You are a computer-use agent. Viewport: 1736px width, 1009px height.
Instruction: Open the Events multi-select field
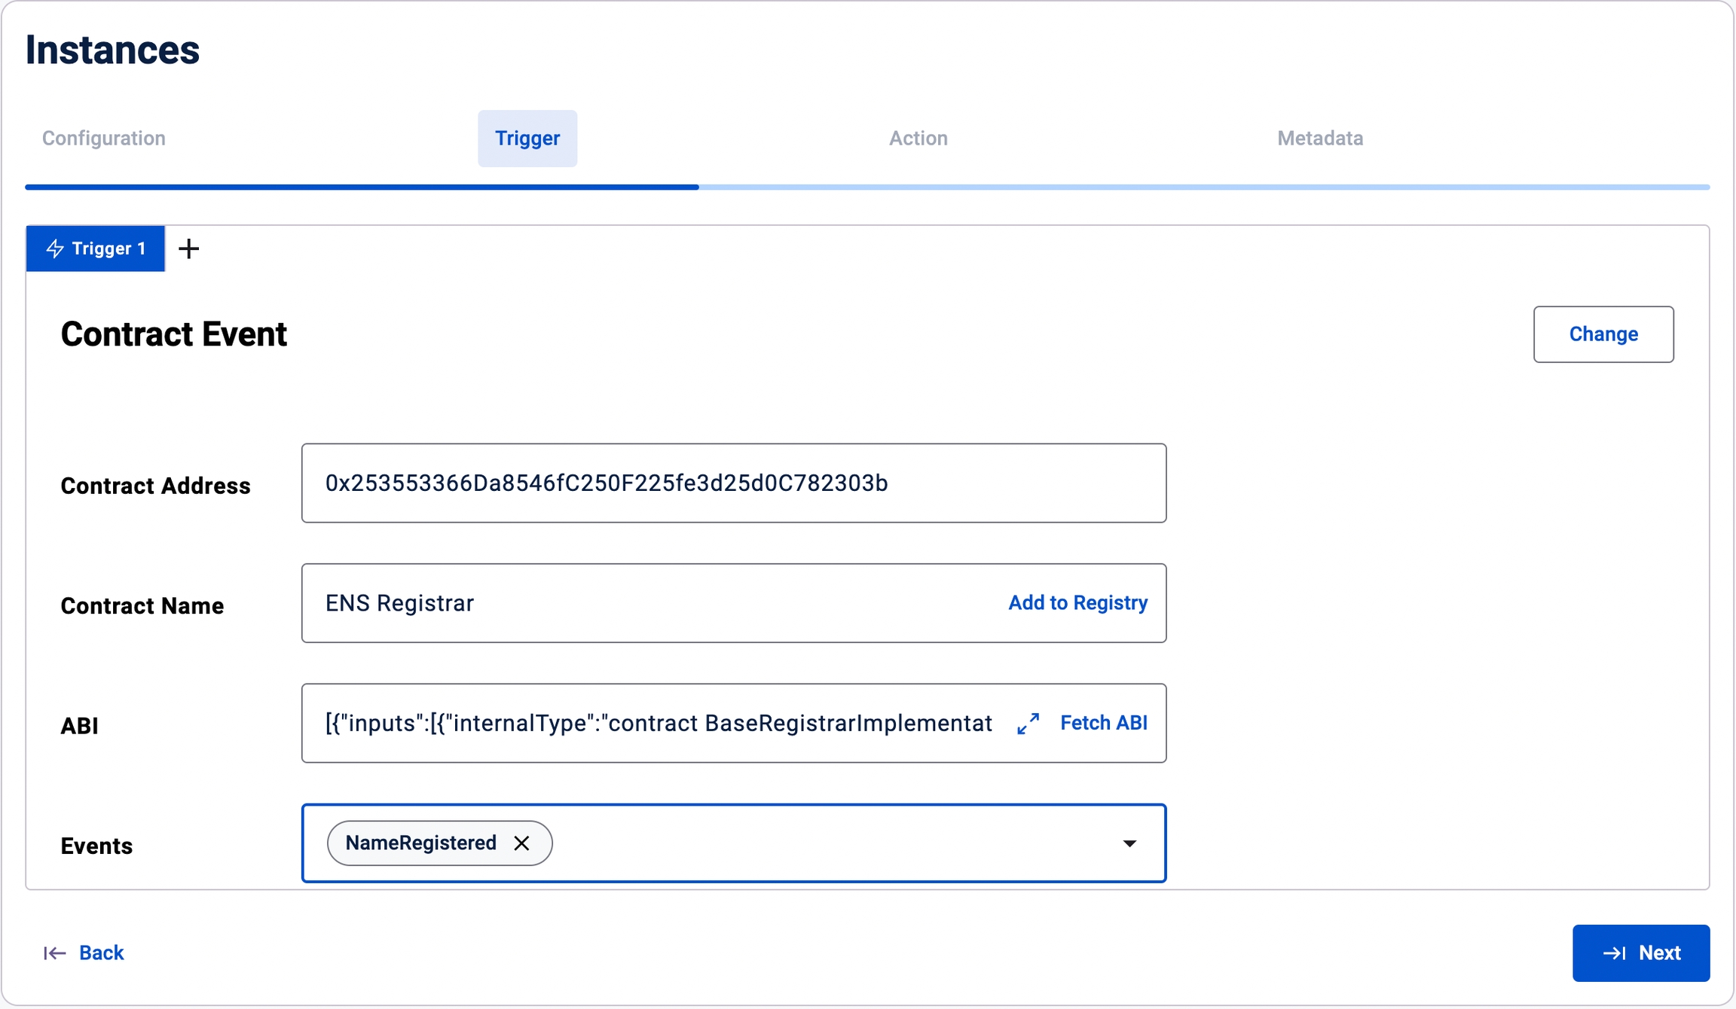(829, 843)
